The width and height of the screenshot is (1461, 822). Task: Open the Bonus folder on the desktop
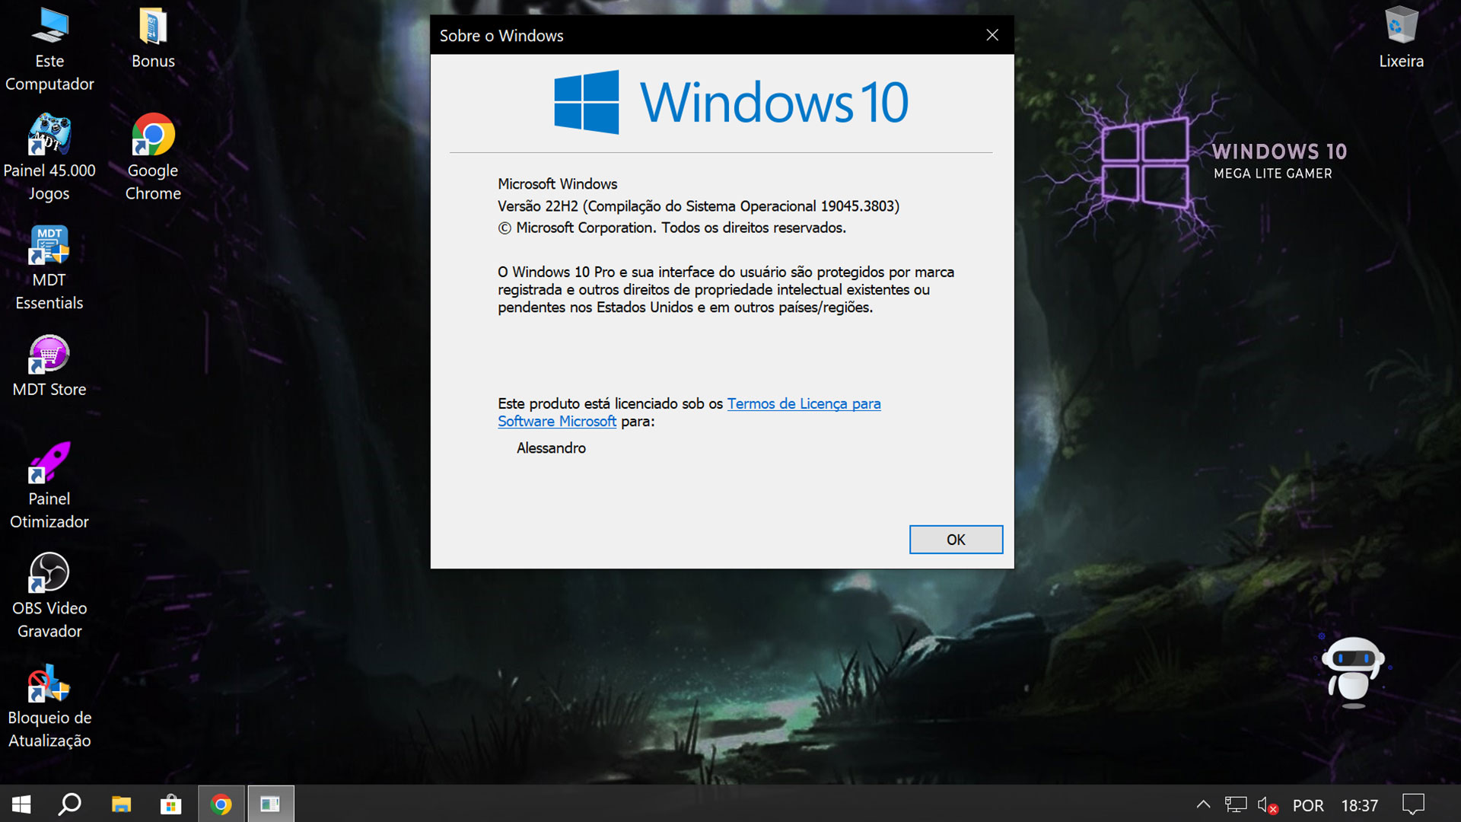pyautogui.click(x=153, y=29)
